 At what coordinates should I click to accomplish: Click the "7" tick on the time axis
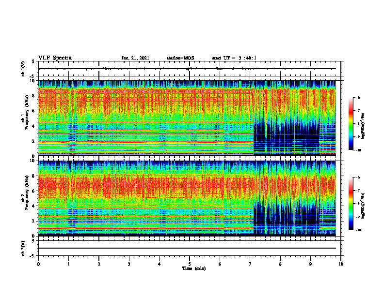(250, 264)
